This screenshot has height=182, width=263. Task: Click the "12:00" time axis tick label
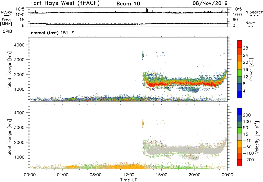[129, 175]
